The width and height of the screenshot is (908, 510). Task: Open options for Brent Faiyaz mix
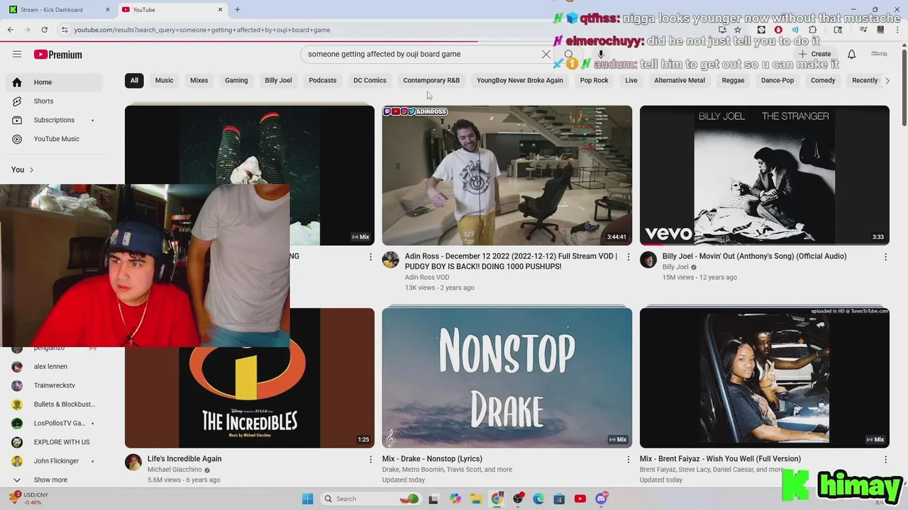(885, 460)
